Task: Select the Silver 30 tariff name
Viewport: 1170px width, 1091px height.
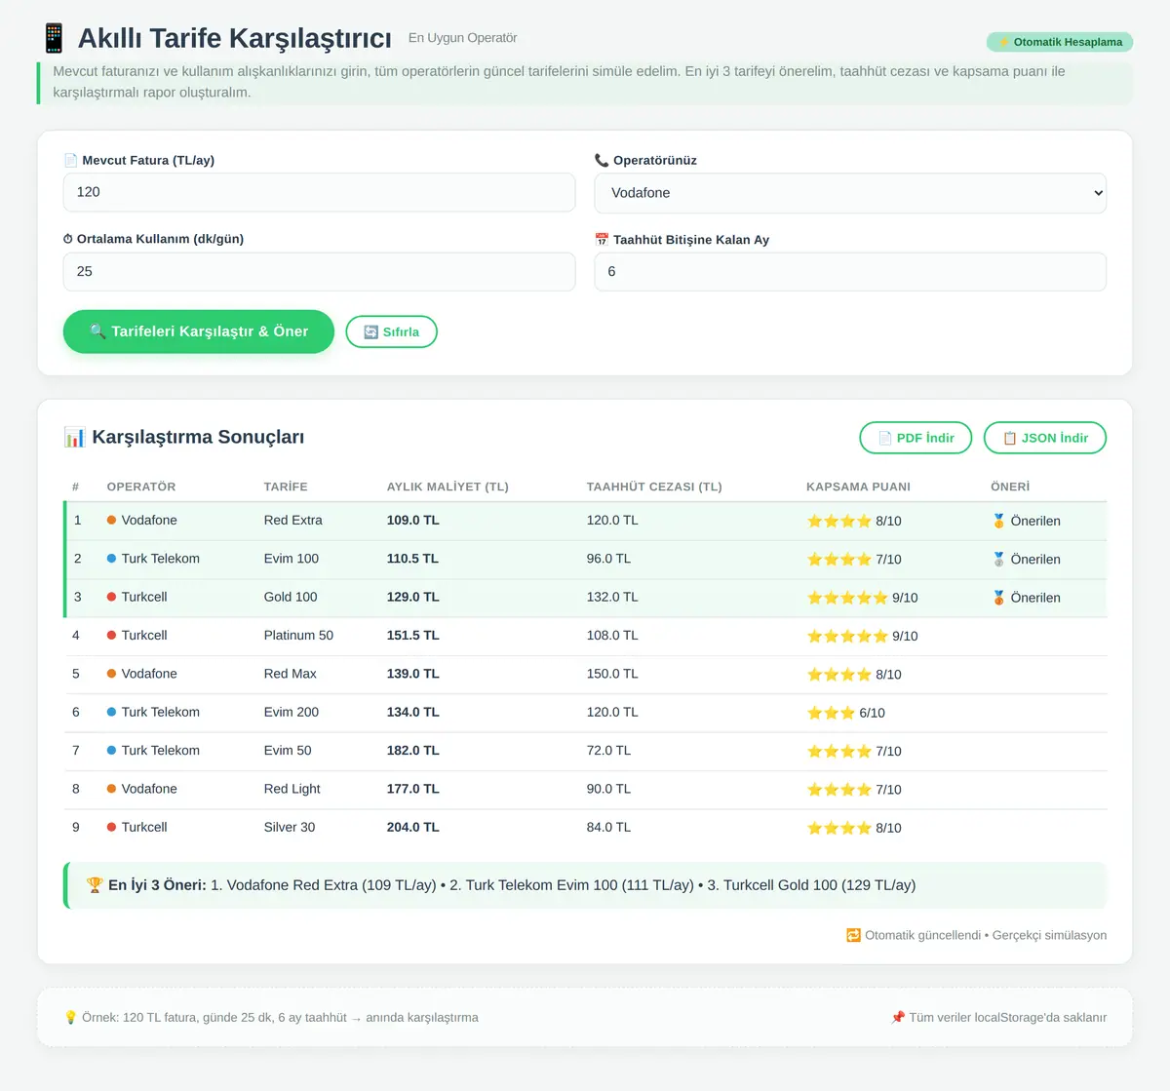Action: (290, 827)
